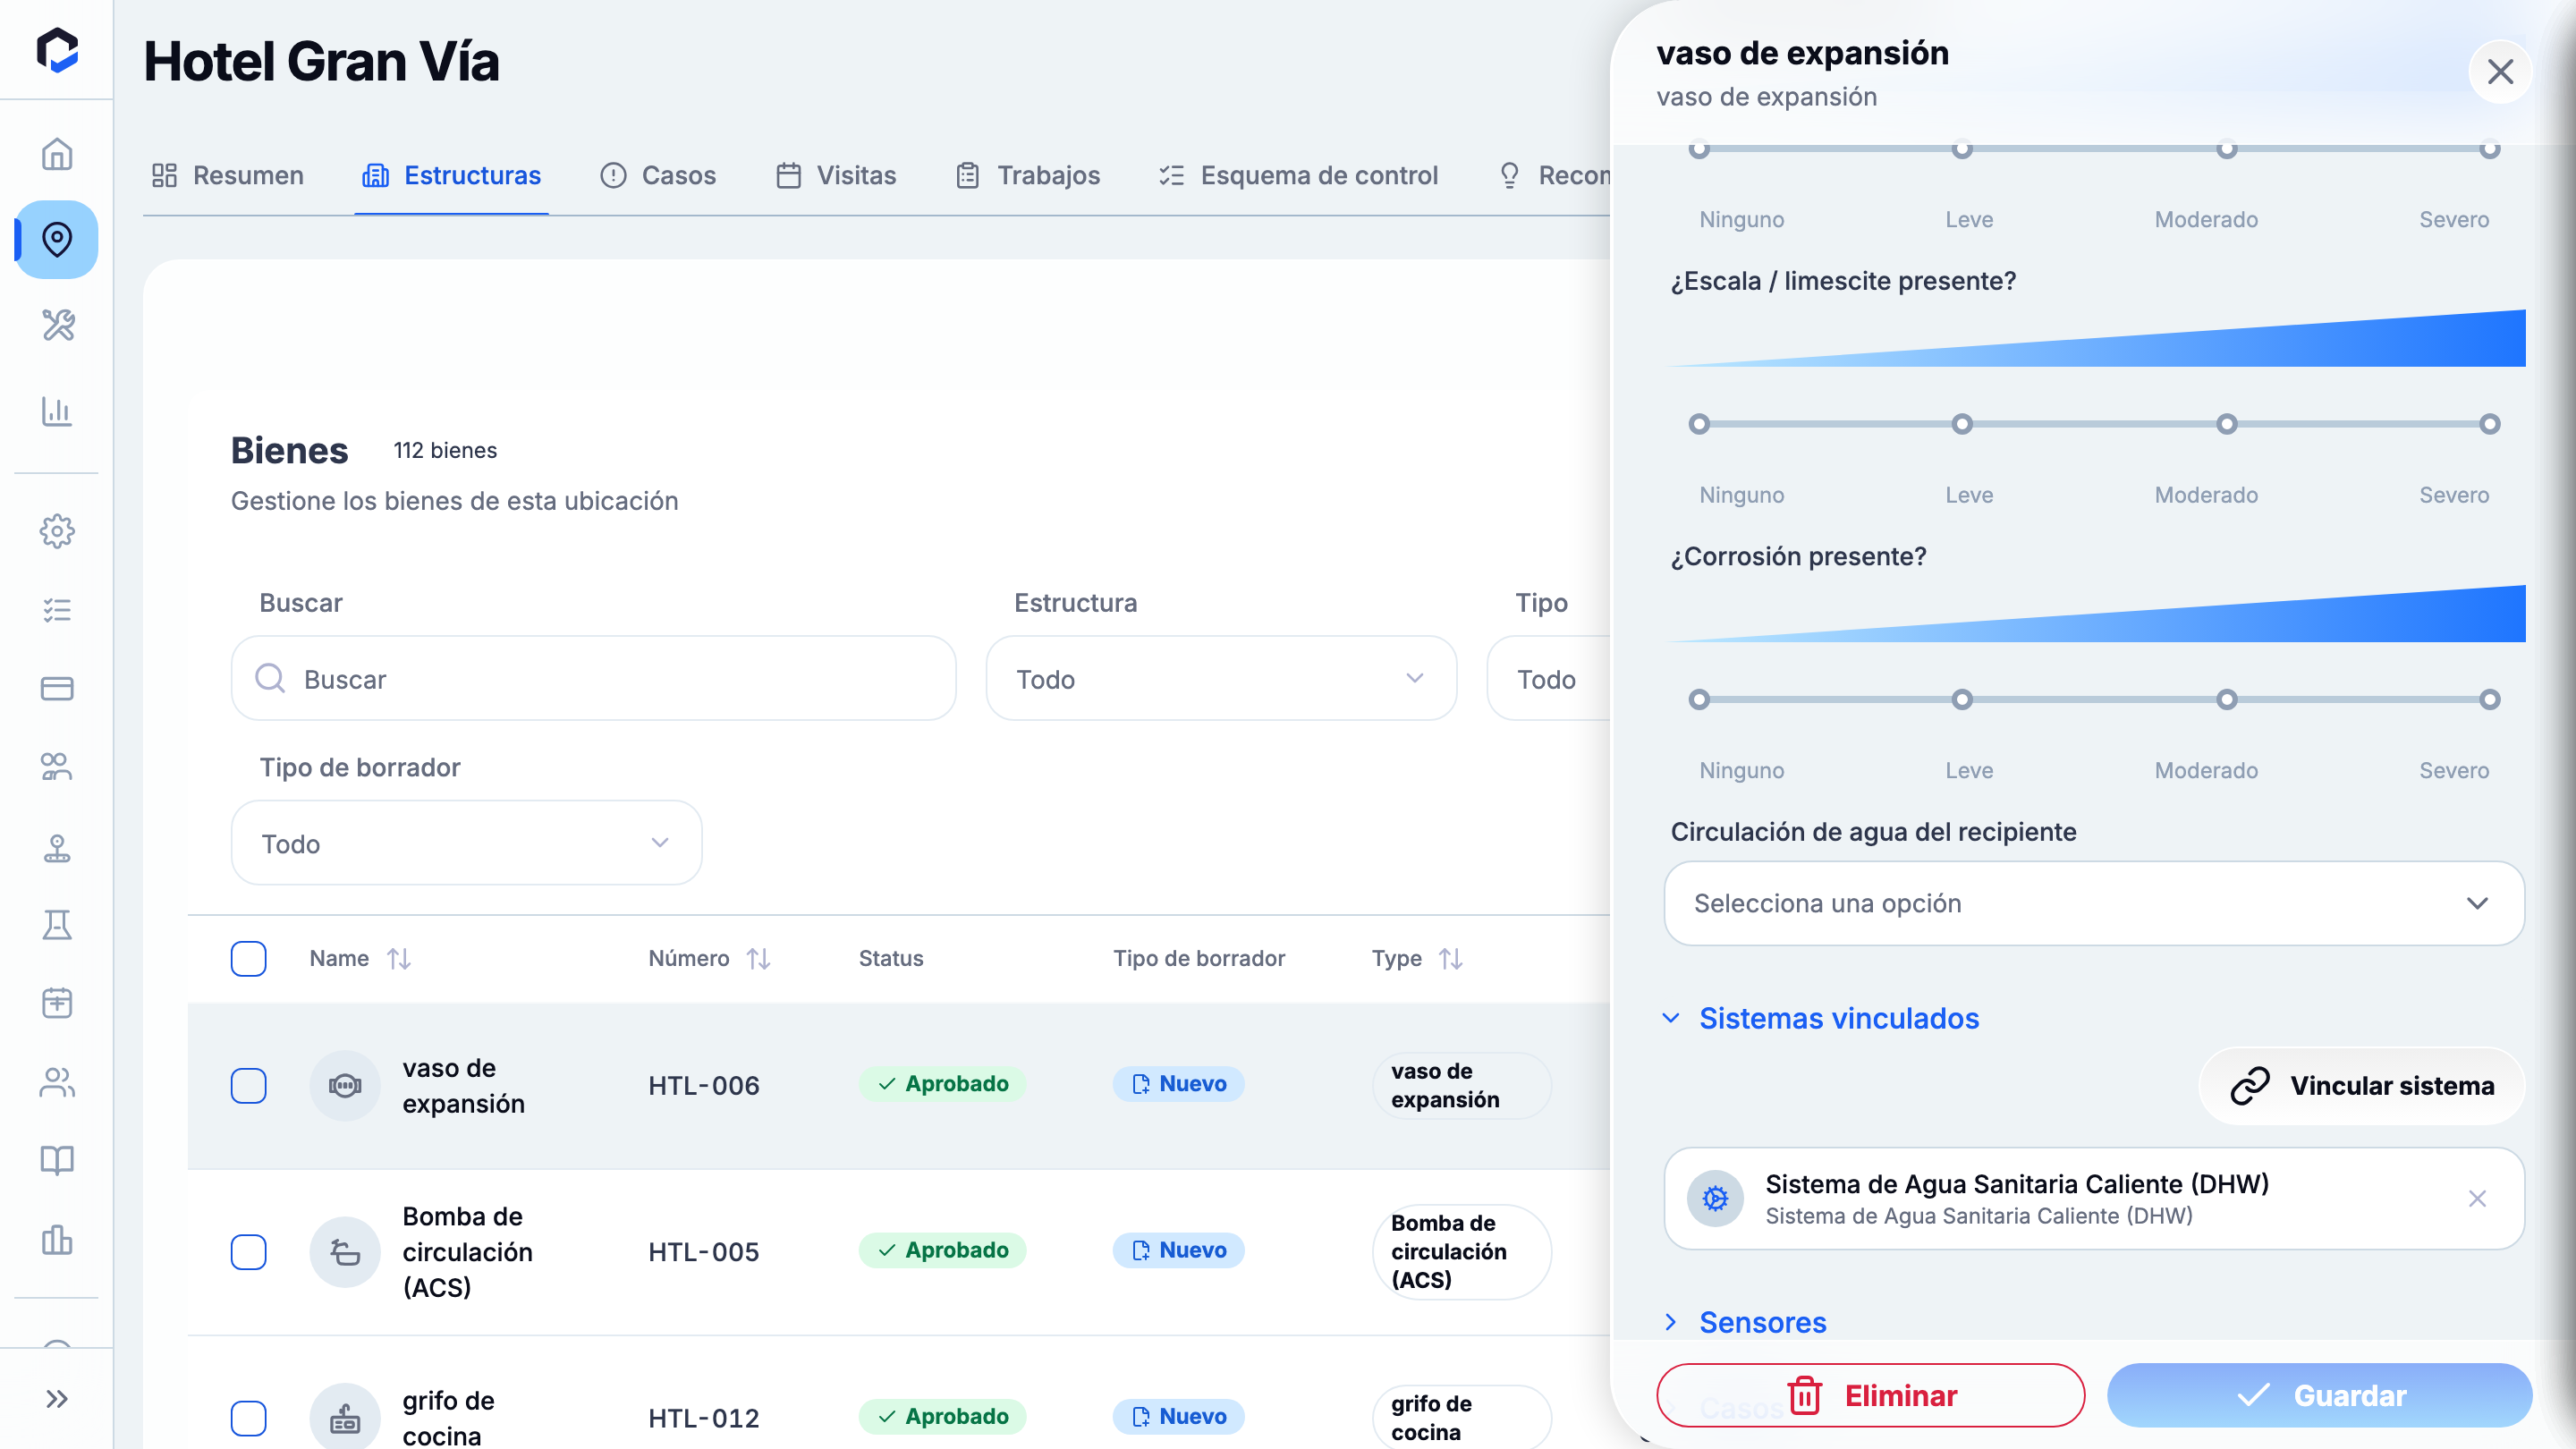This screenshot has width=2576, height=1449.
Task: Click the Bomba de circulación row icon
Action: coord(345,1252)
